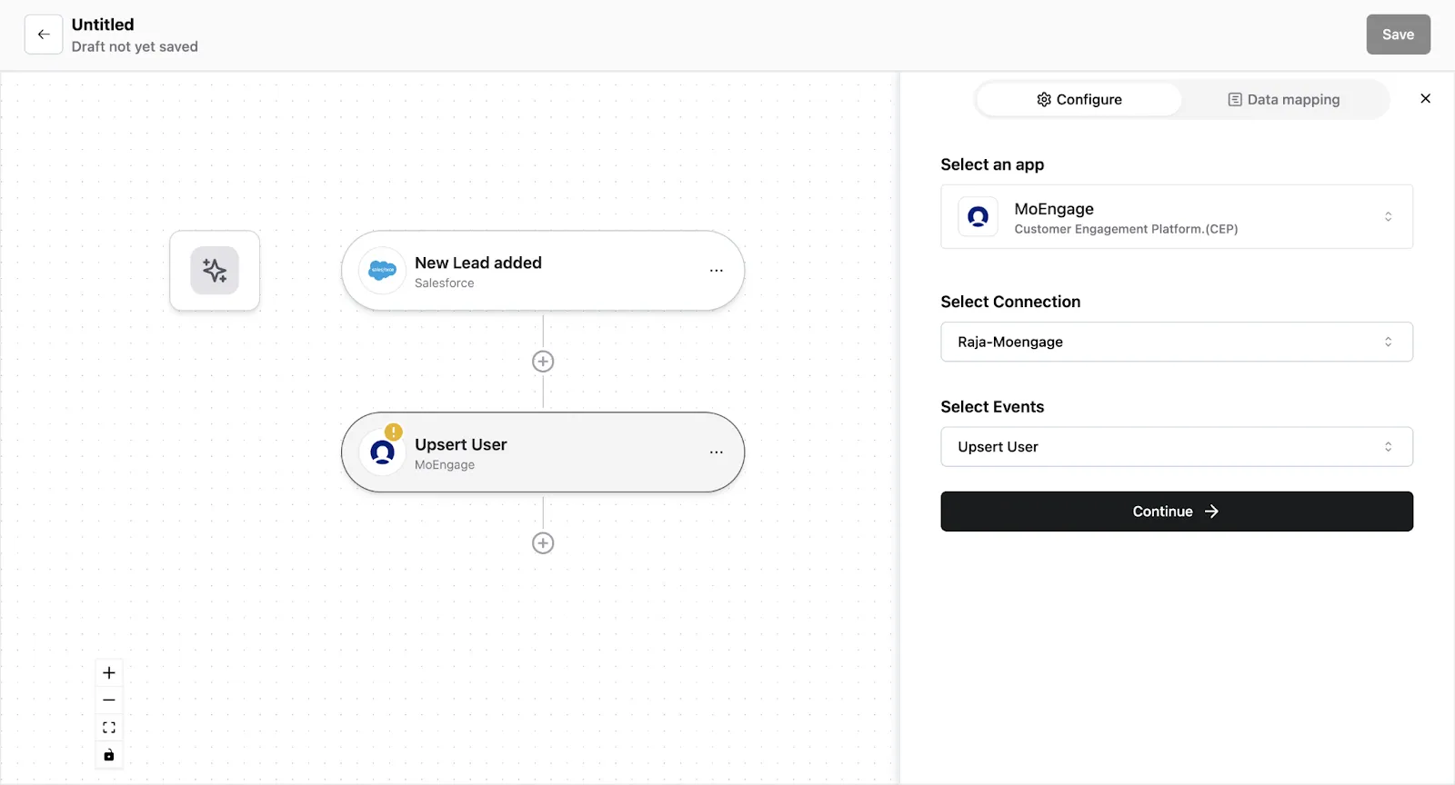Click the 'Draft not yet saved' status text
1455x785 pixels.
(x=135, y=46)
